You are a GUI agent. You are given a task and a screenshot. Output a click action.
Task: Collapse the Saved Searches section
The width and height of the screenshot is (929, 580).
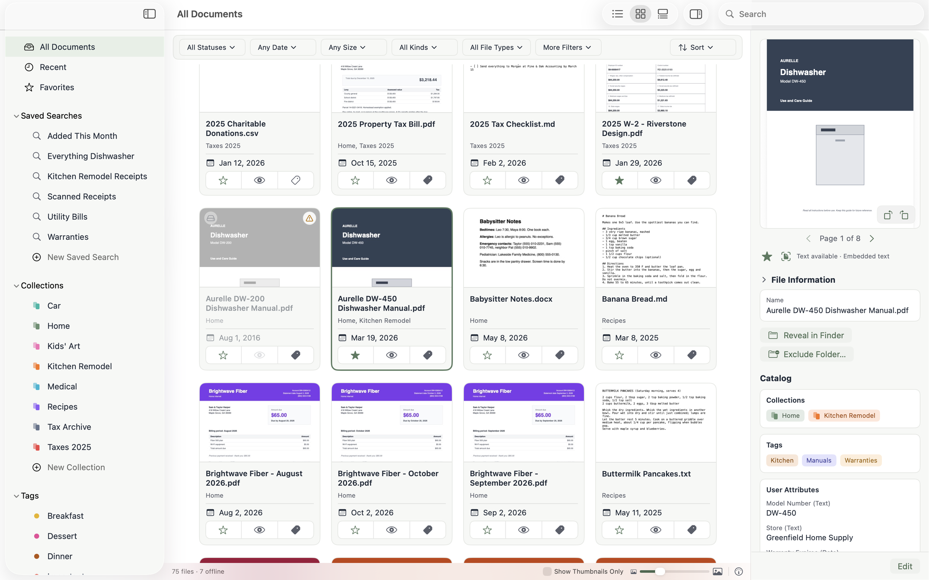(16, 116)
